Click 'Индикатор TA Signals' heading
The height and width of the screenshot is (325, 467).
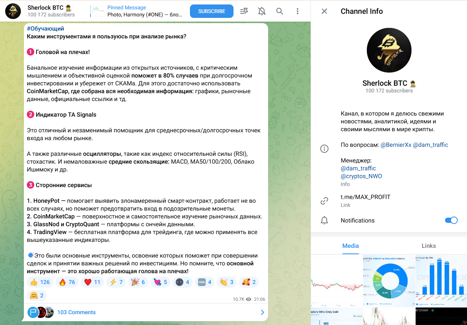click(66, 115)
